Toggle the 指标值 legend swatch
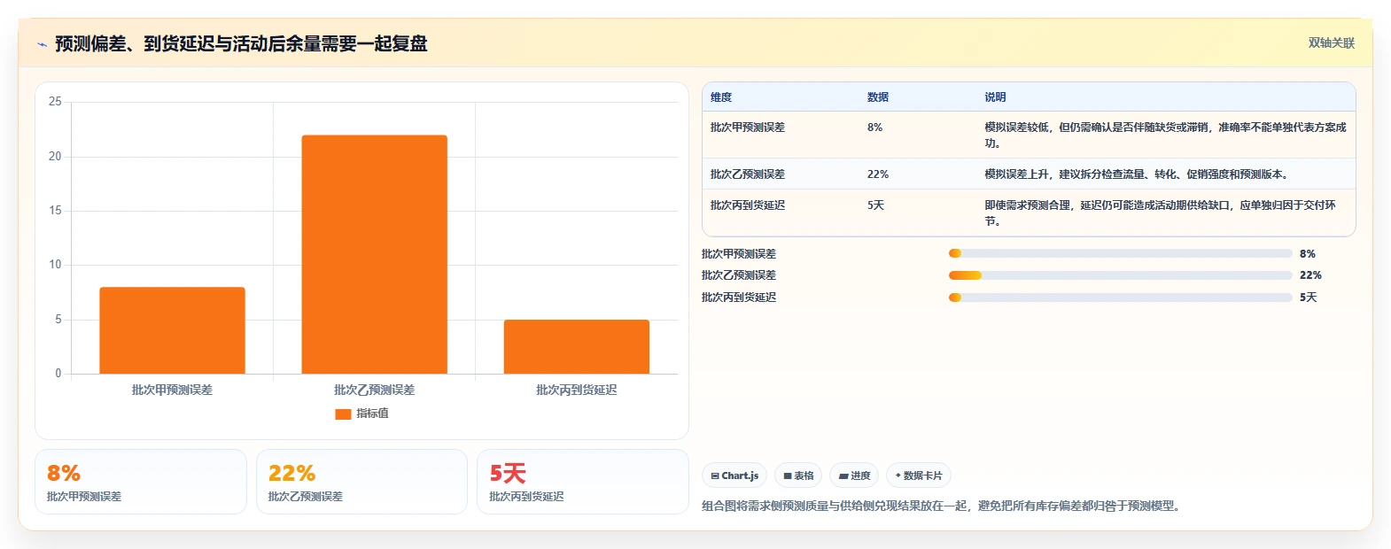The width and height of the screenshot is (1391, 549). point(343,414)
